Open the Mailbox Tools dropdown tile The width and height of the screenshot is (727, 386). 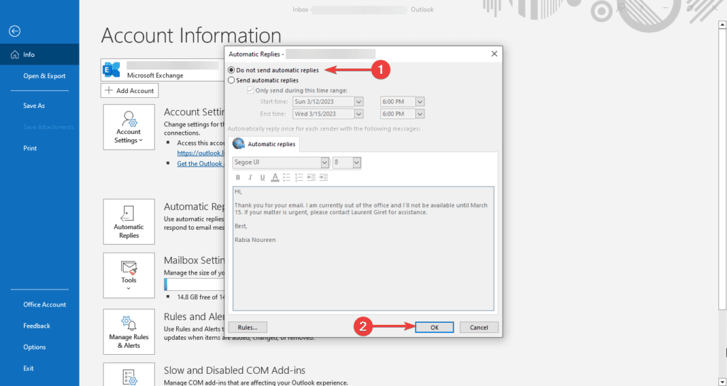pos(129,275)
